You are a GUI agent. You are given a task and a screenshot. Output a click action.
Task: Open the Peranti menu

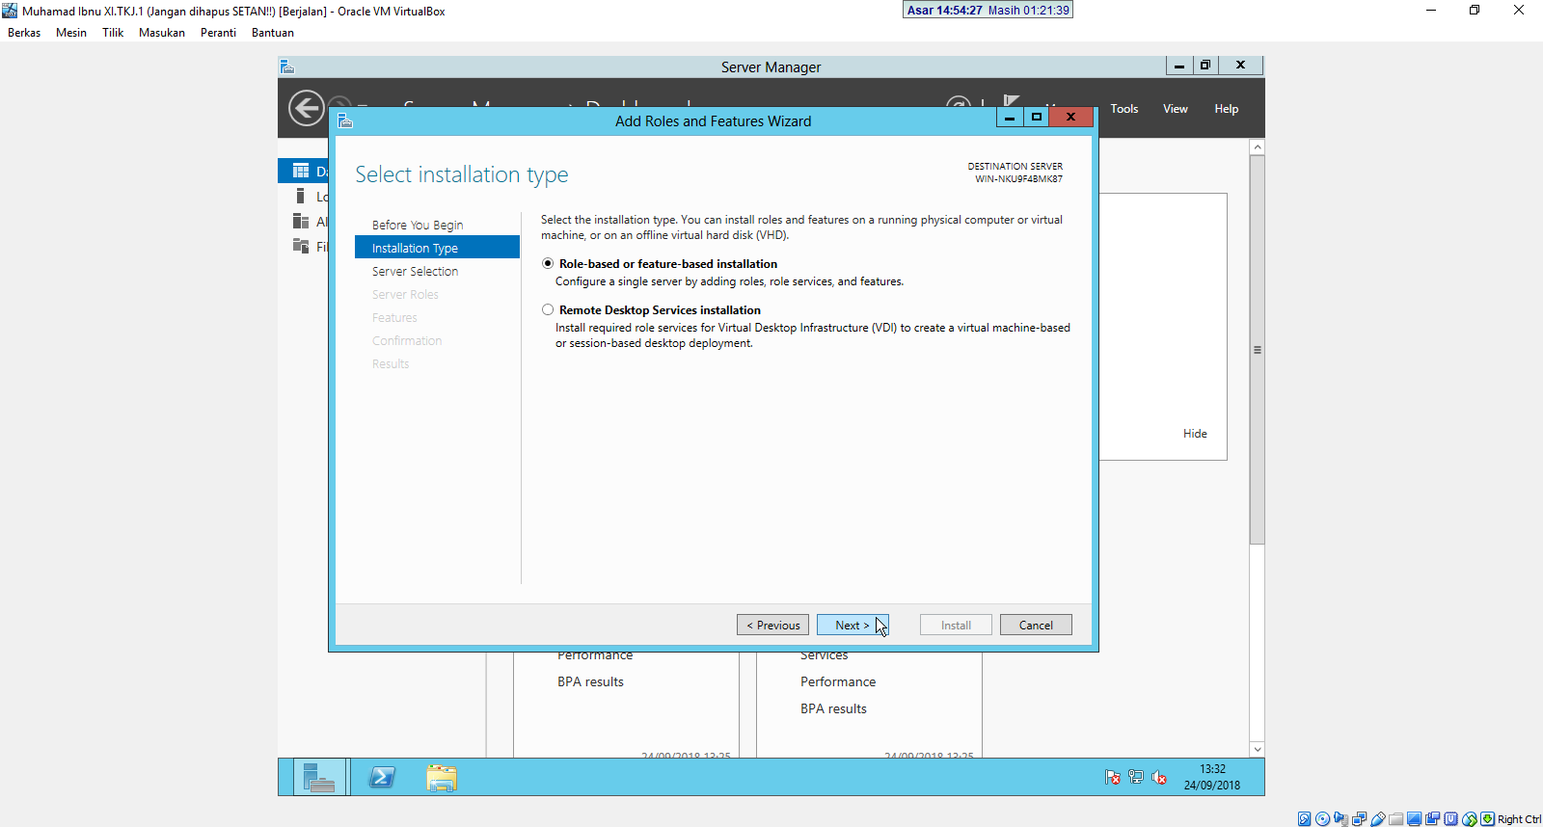(218, 33)
